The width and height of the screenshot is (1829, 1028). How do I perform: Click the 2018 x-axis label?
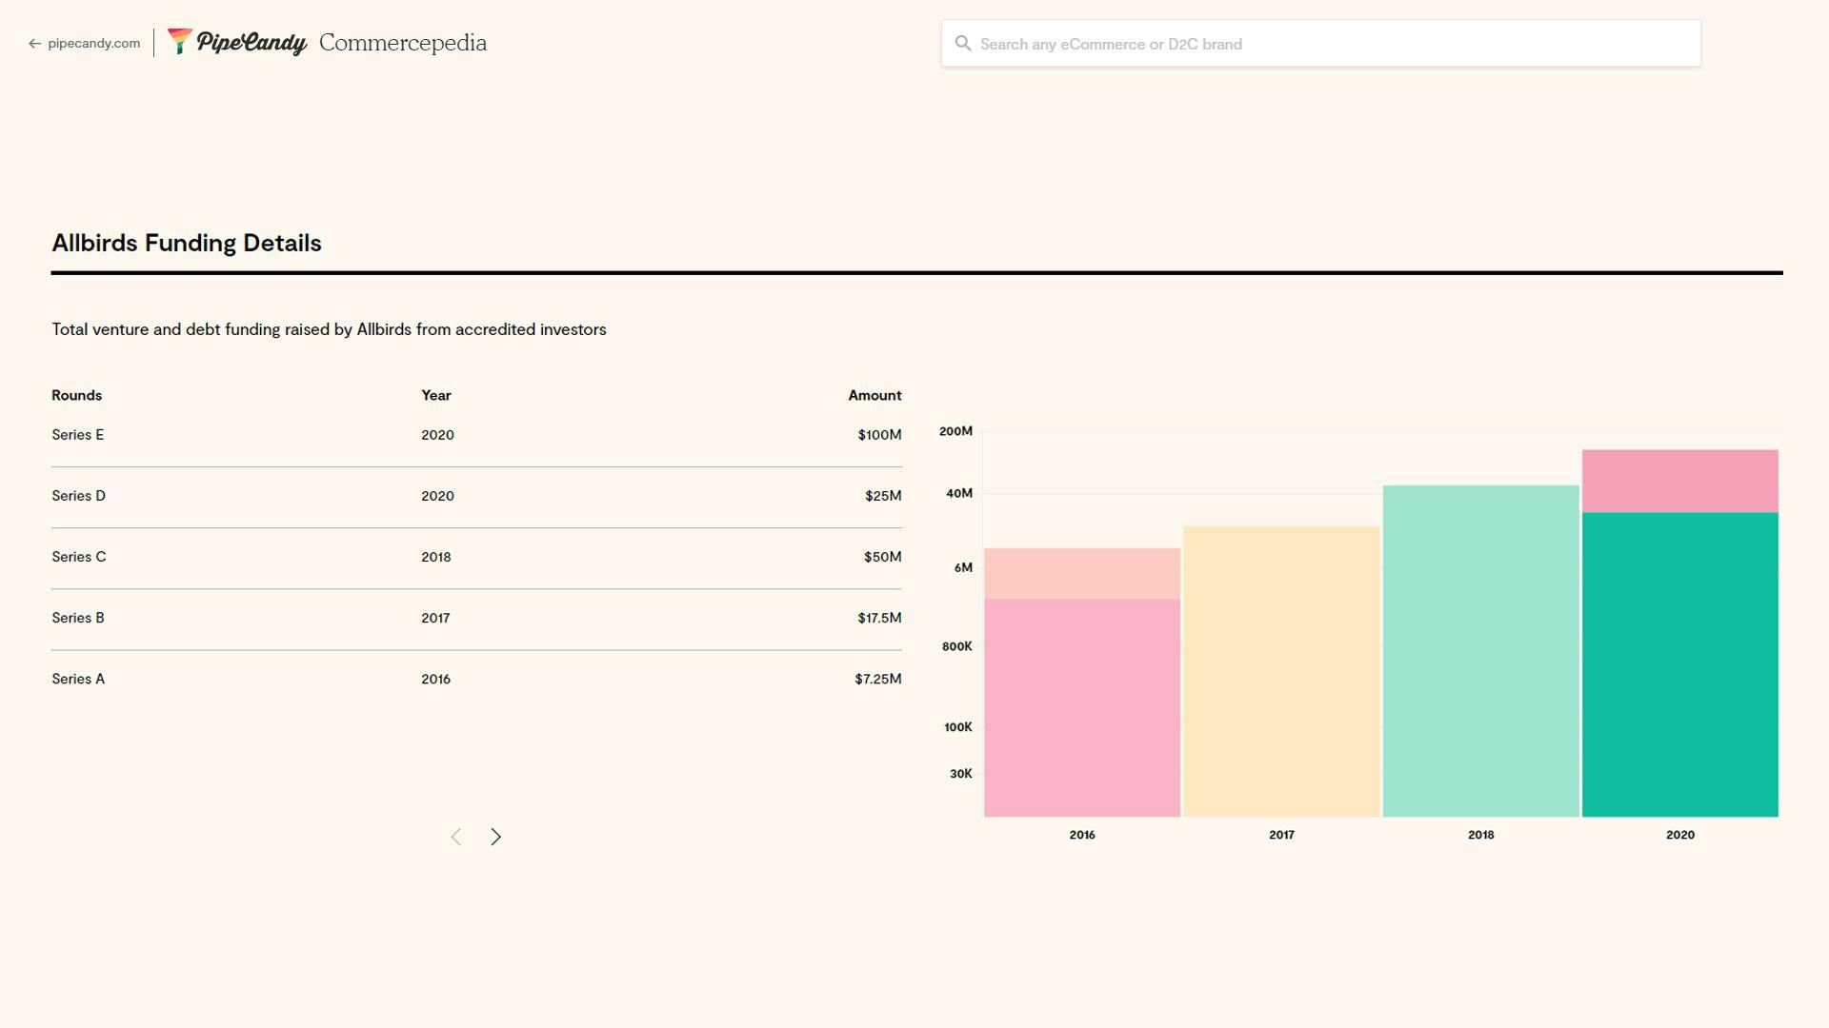click(1481, 835)
